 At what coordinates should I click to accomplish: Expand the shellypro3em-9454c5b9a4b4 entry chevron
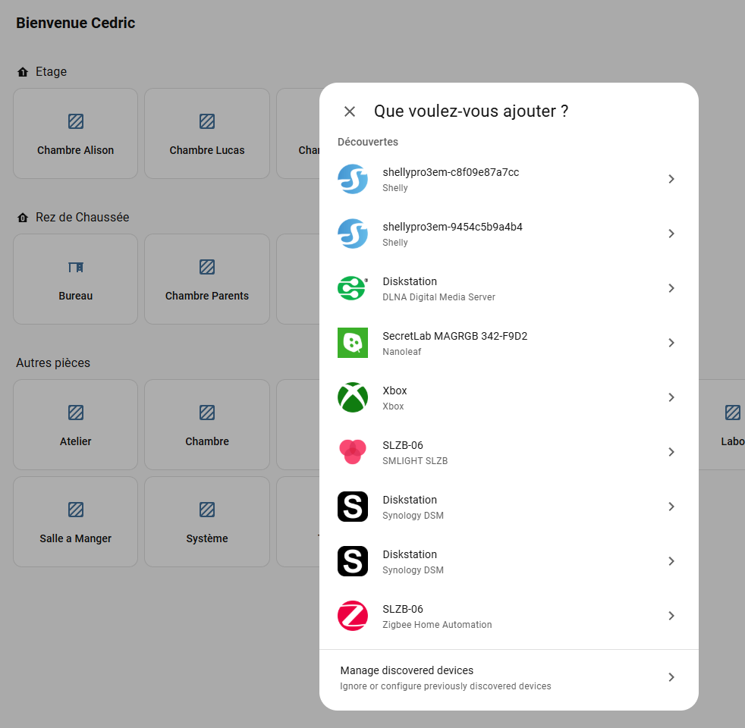click(671, 234)
